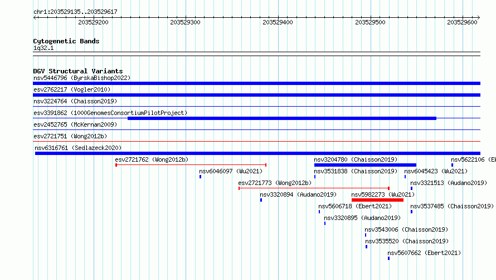Viewport: 496px width, 280px height.
Task: Click the 203529400 ruler coordinate
Action: 278,22
